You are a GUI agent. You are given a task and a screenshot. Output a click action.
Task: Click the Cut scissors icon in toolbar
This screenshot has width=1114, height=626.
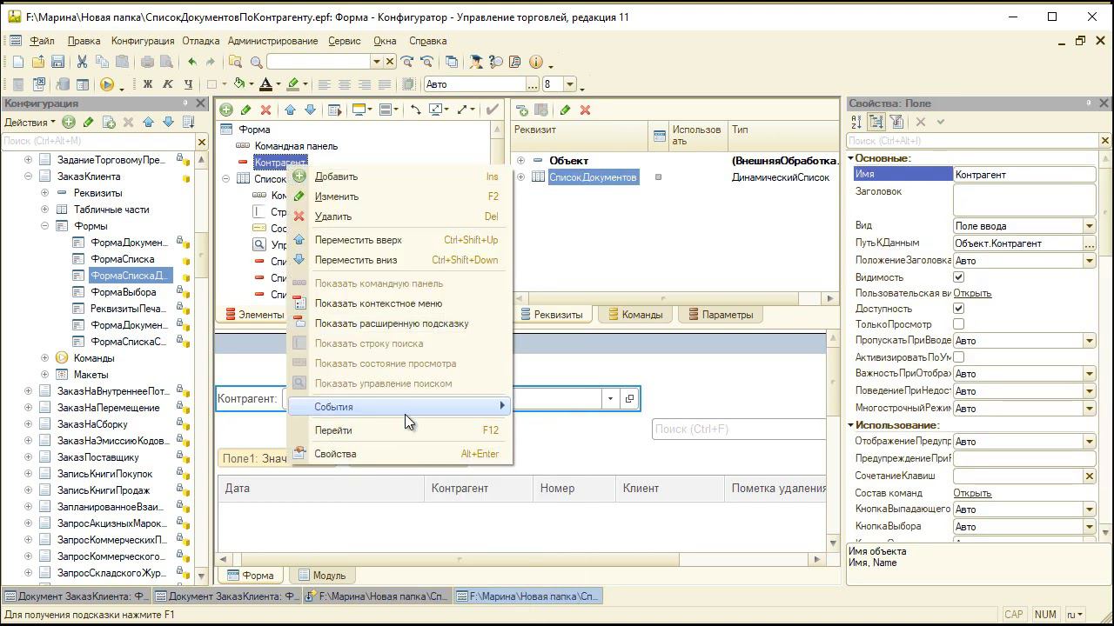[82, 62]
